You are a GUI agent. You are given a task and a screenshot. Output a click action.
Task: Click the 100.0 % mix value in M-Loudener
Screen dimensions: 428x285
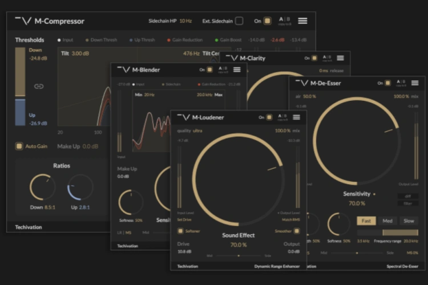(282, 131)
